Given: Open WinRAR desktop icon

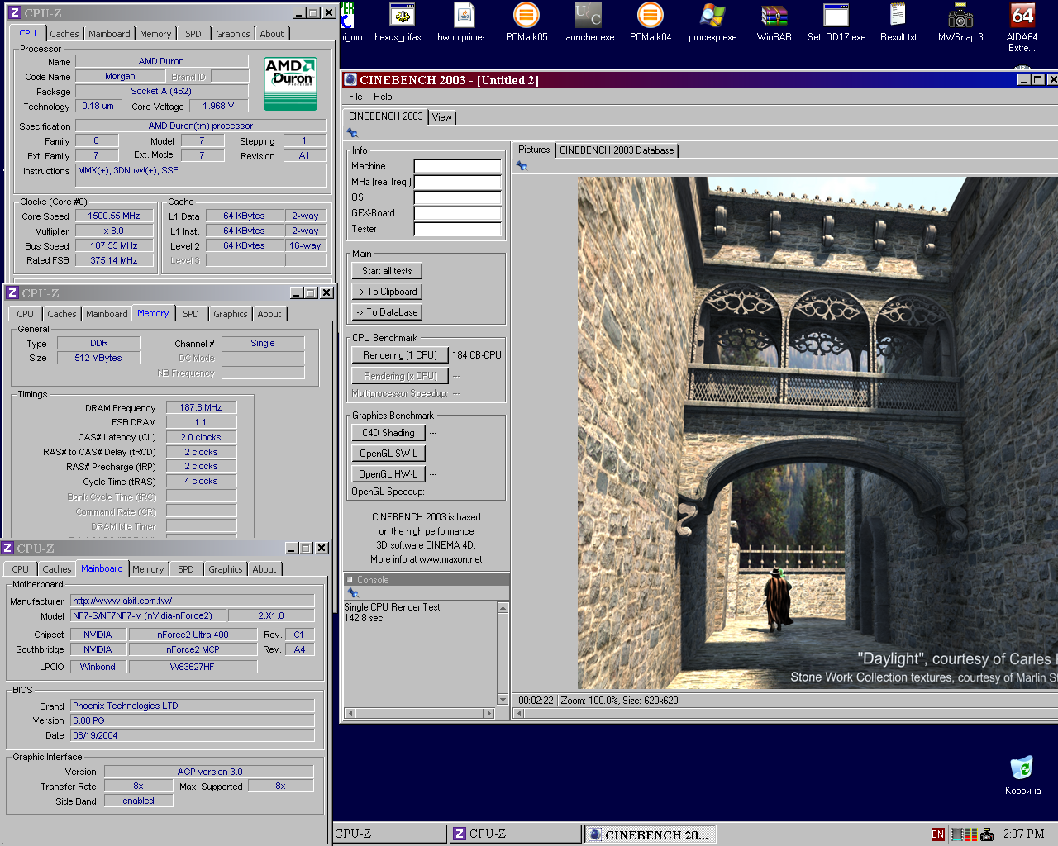Looking at the screenshot, I should (774, 22).
